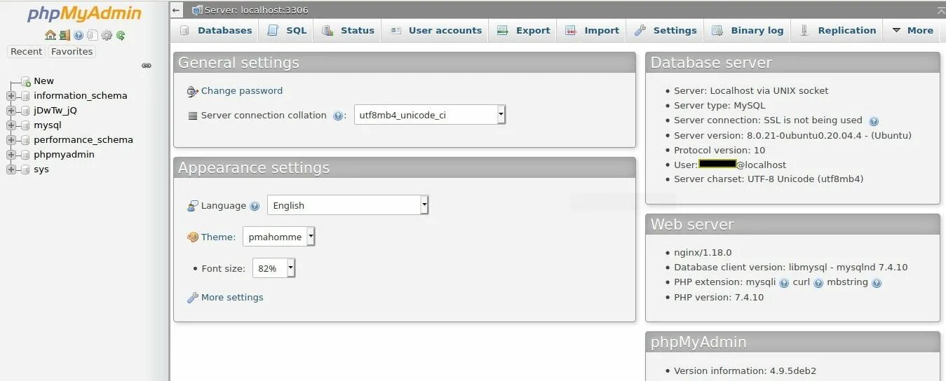This screenshot has height=381, width=946.
Task: Click Server: localhost:3306 breadcrumb link
Action: point(256,10)
